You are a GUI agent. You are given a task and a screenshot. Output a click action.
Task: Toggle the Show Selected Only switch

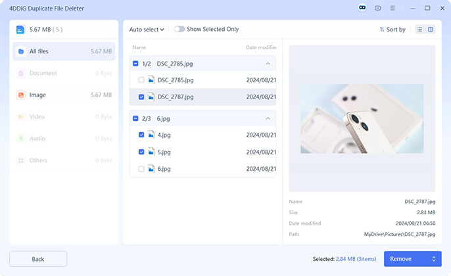tap(179, 29)
